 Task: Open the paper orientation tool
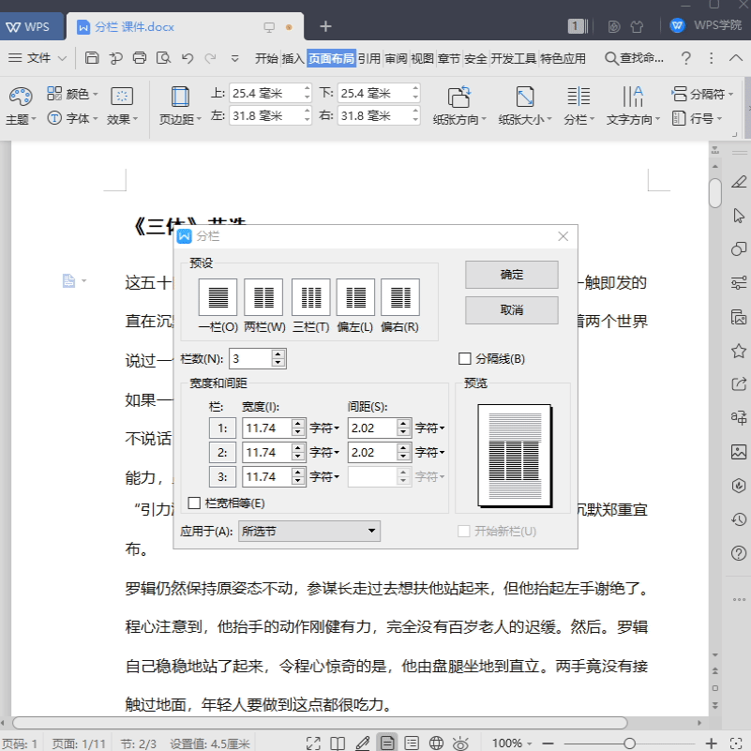[459, 106]
